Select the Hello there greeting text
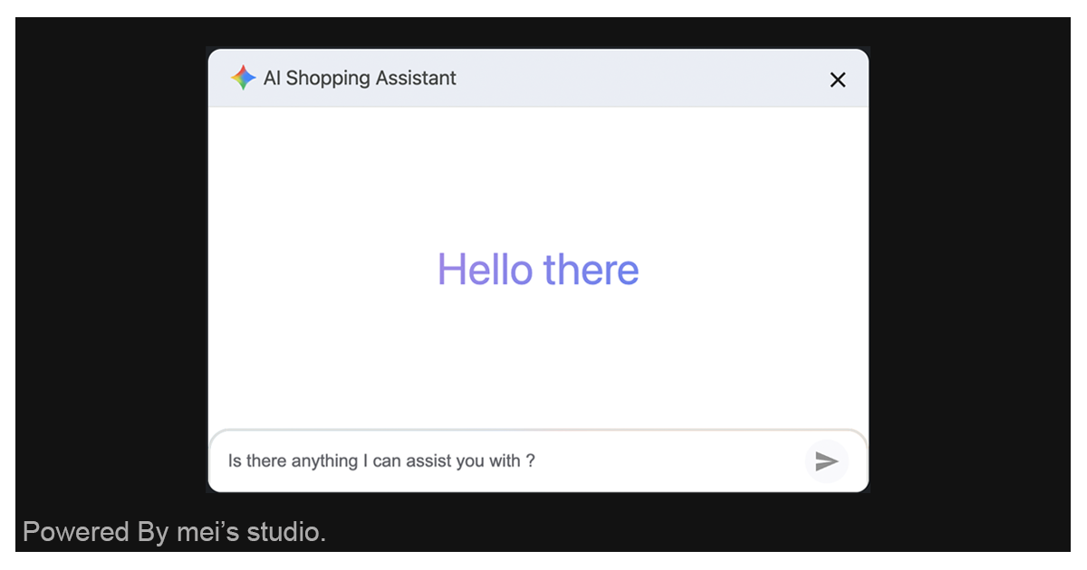Screen dimensions: 1087x570 (538, 269)
